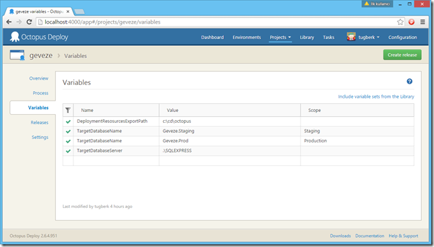This screenshot has height=247, width=434.
Task: Click the geveze breadcrumb link
Action: pos(41,55)
